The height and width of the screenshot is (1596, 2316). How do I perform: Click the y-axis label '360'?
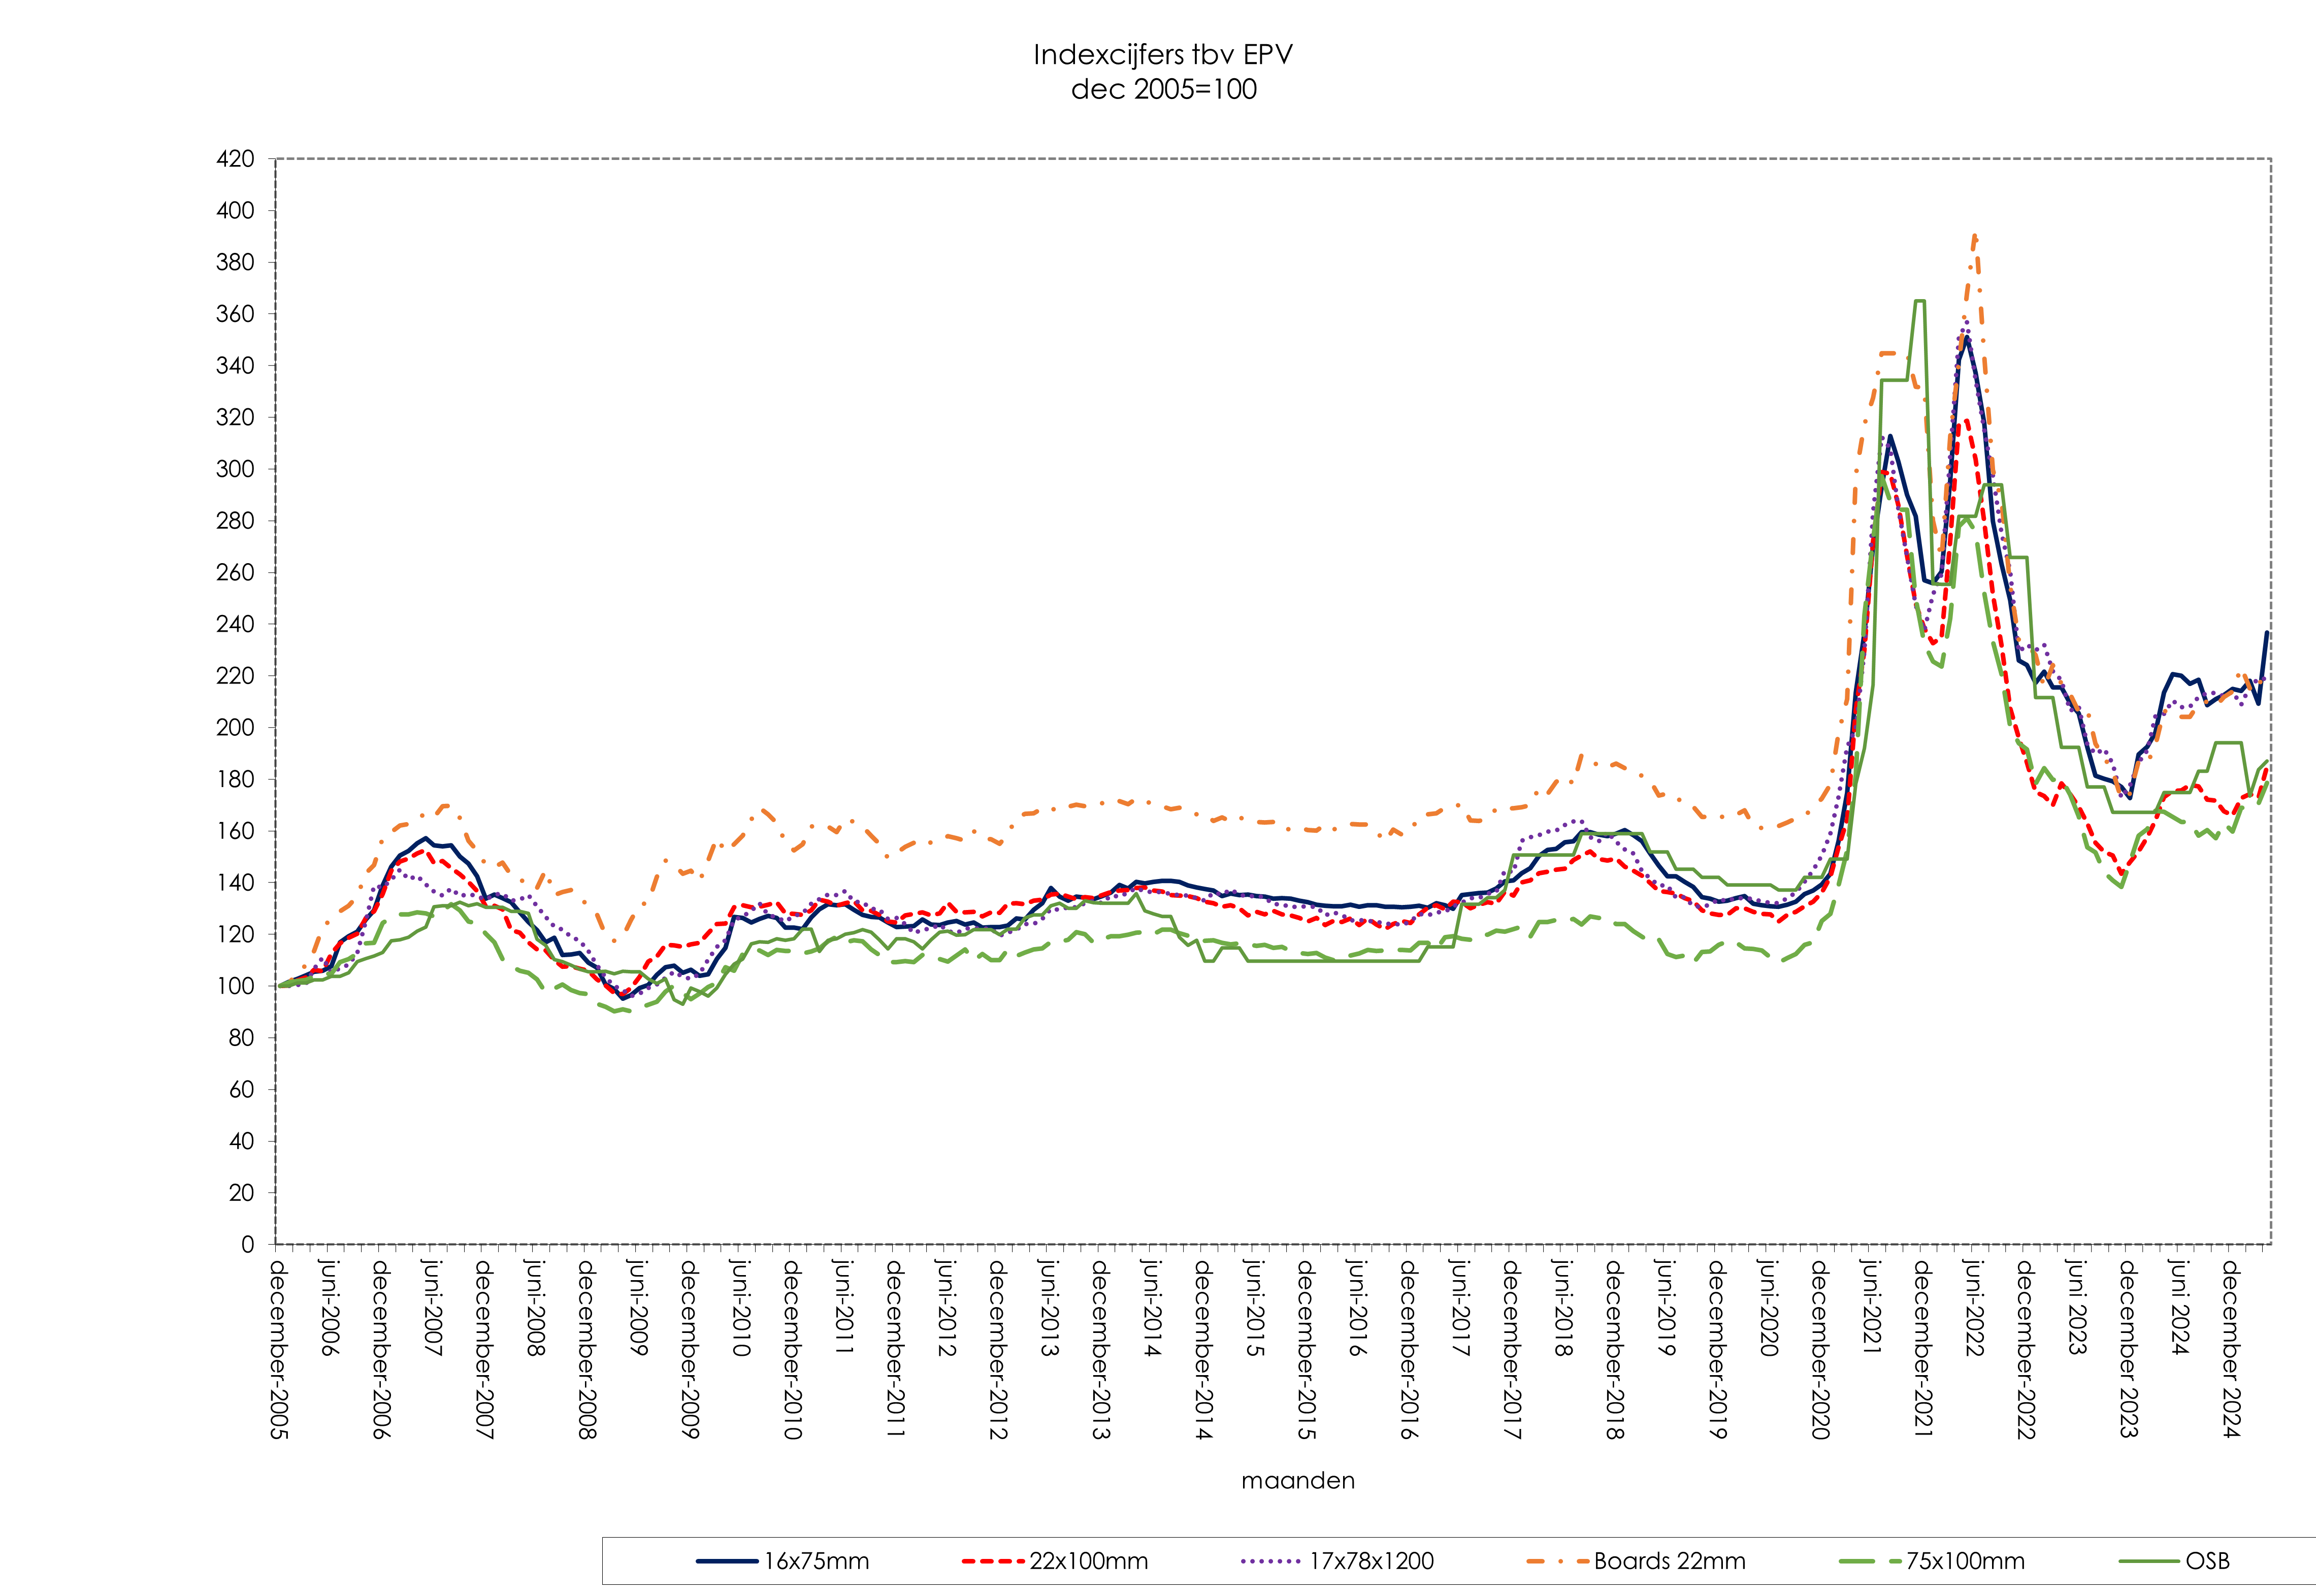(235, 314)
